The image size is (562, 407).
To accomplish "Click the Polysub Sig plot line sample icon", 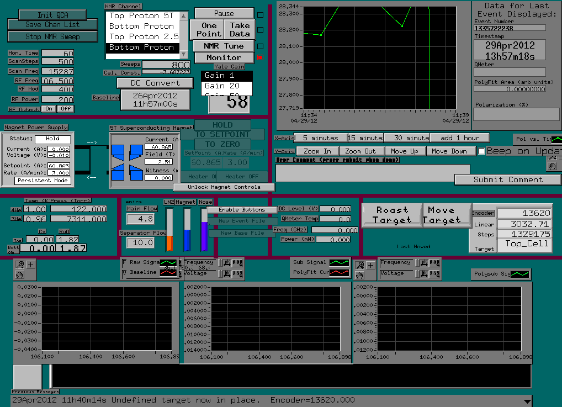I will click(x=519, y=274).
